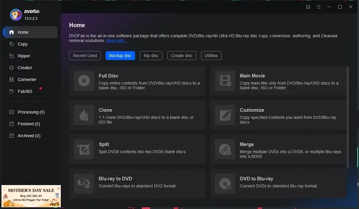The width and height of the screenshot is (359, 209).
Task: Click the Ripper icon in sidebar
Action: point(11,56)
